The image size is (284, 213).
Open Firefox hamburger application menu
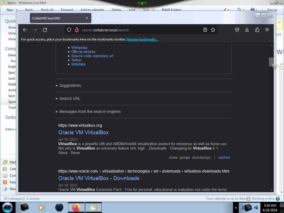pyautogui.click(x=267, y=30)
